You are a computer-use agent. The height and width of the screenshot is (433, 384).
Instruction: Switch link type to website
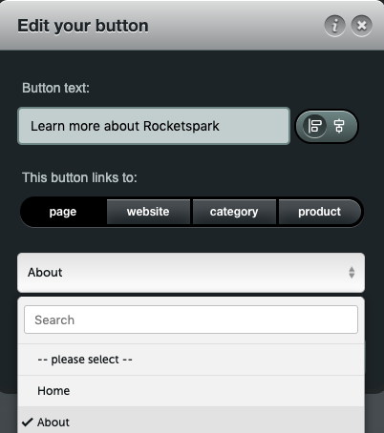[148, 212]
